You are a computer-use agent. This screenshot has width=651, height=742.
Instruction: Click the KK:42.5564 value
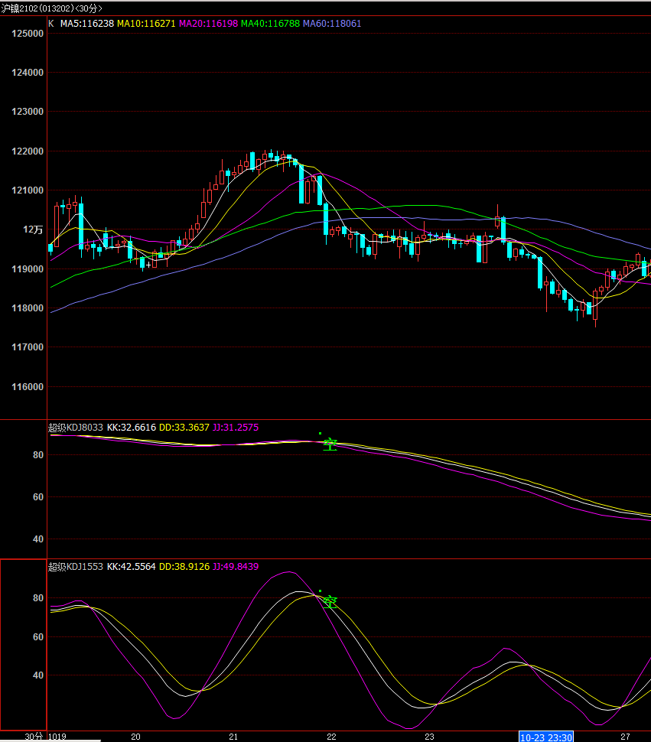point(132,566)
